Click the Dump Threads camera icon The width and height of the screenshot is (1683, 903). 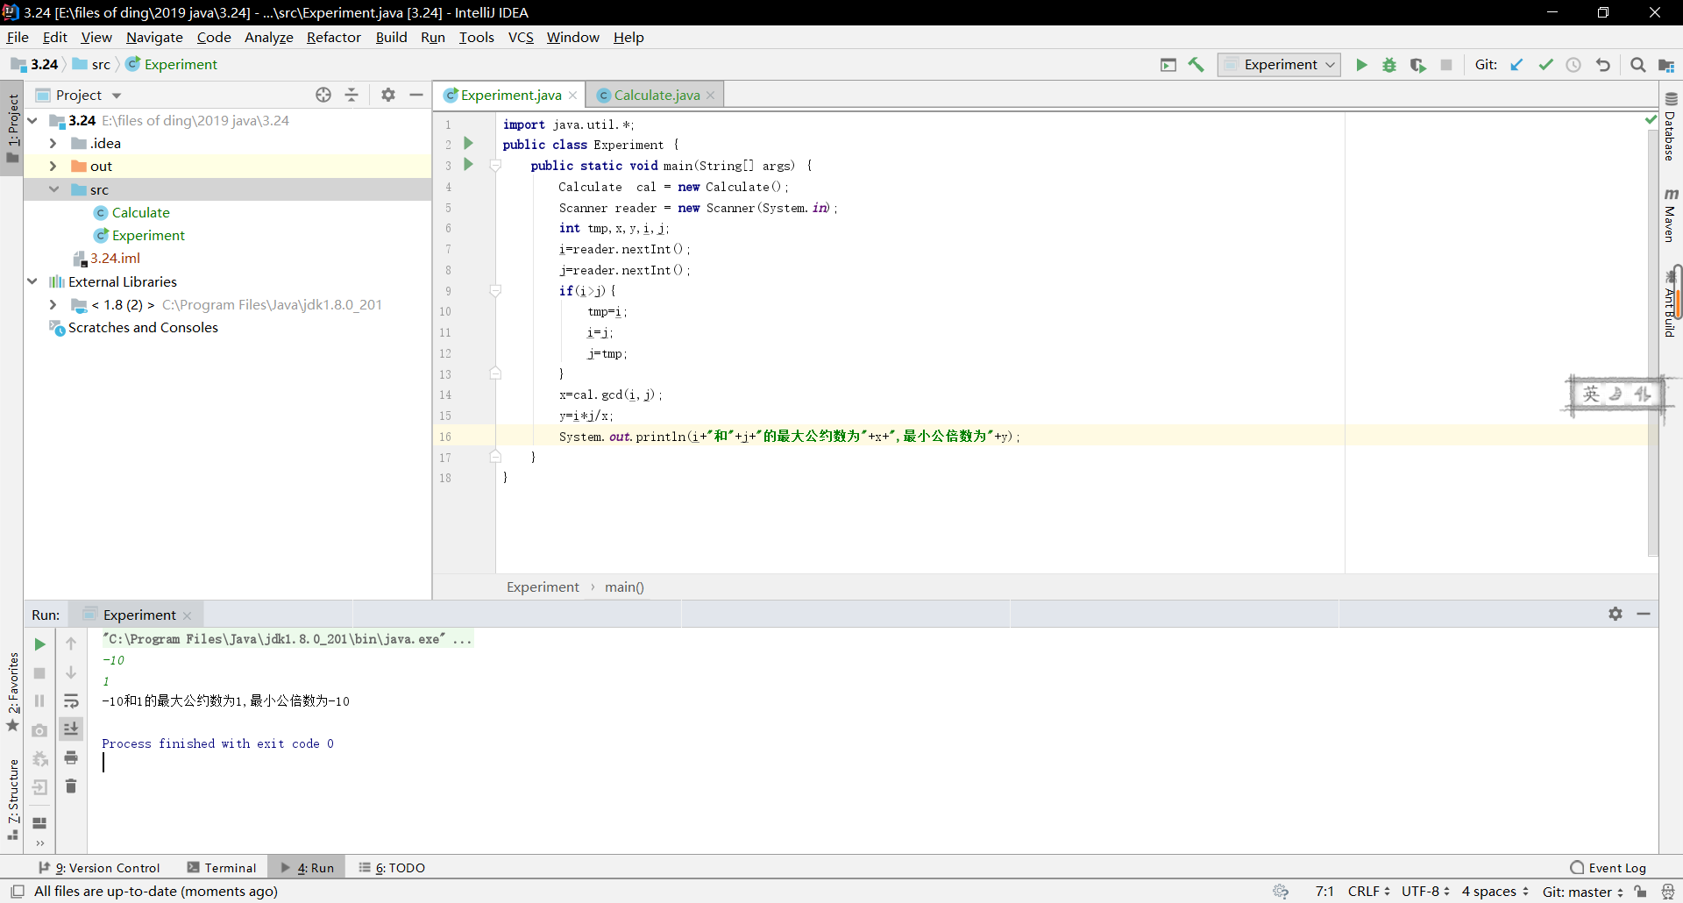(39, 730)
